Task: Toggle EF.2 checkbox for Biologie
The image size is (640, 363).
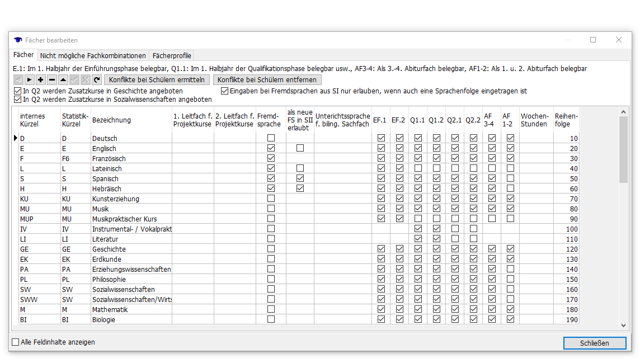Action: point(399,319)
